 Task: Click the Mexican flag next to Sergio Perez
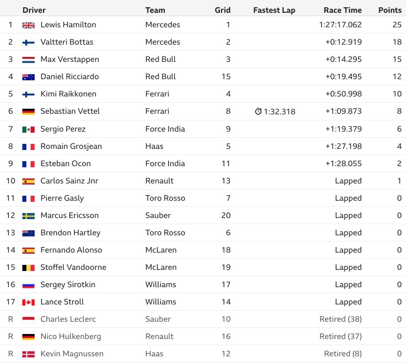28,129
